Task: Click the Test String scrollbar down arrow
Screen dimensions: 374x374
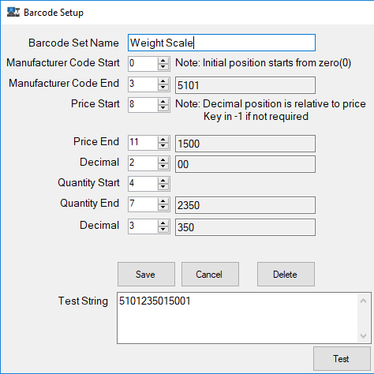Action: (x=364, y=336)
